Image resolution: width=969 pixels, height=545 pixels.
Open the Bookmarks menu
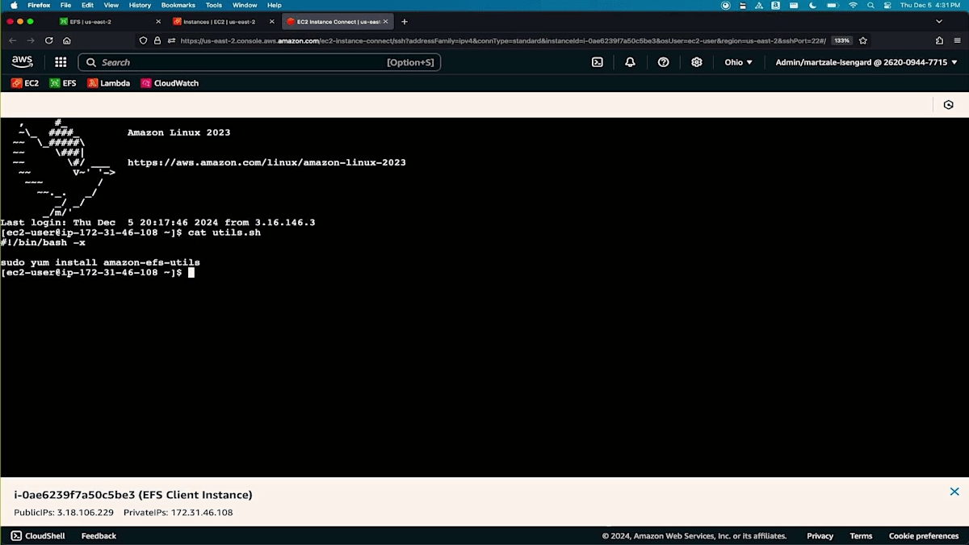pos(178,5)
